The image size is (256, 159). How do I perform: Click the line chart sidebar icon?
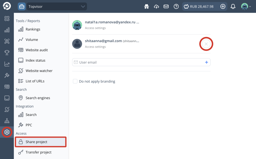tap(7, 64)
